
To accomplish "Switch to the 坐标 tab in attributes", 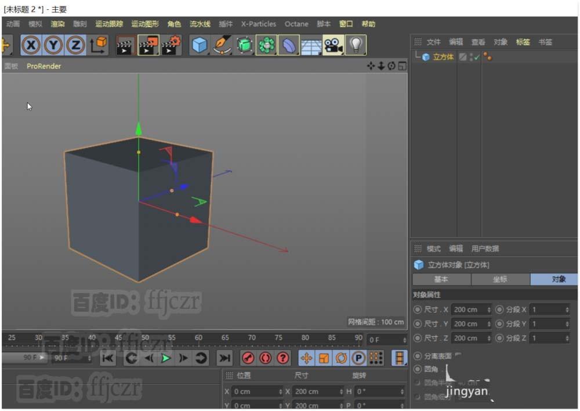I will [499, 279].
